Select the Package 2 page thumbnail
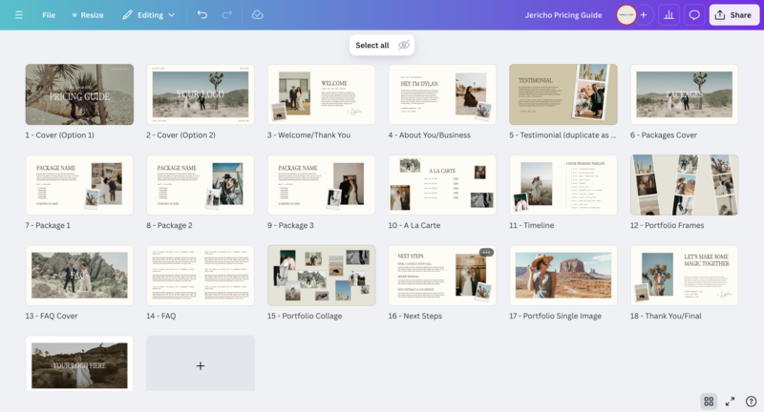The image size is (764, 412). tap(201, 185)
